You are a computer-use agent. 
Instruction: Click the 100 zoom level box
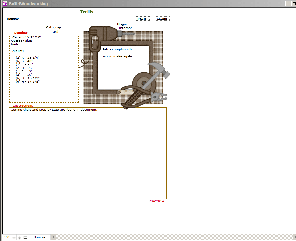[x=7, y=237]
